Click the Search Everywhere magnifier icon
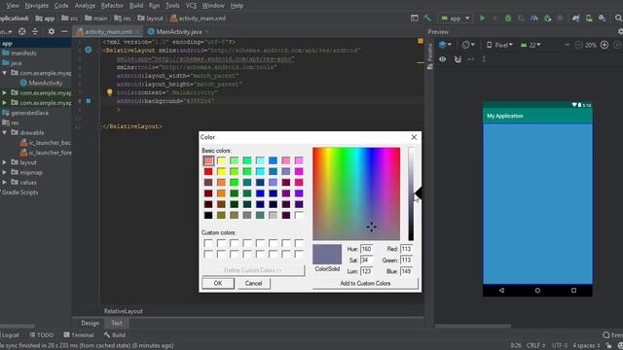The height and width of the screenshot is (350, 623). click(619, 18)
